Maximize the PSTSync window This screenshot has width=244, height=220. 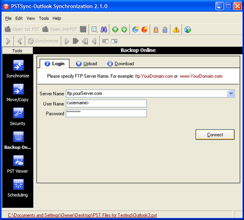click(228, 6)
